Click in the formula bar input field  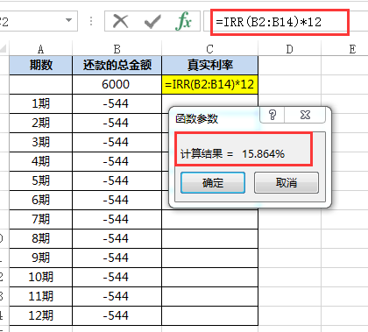280,22
